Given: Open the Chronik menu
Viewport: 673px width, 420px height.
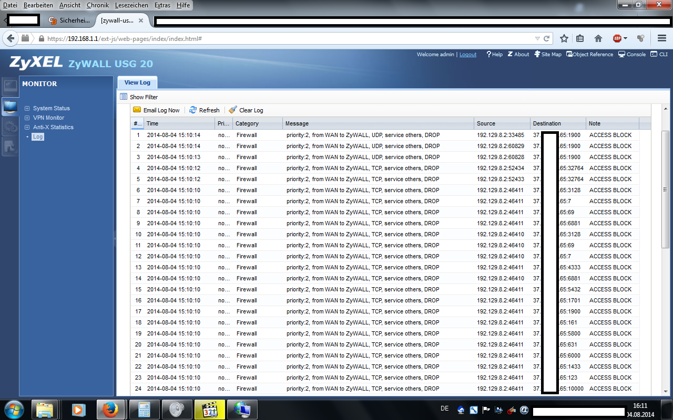Looking at the screenshot, I should [x=98, y=5].
